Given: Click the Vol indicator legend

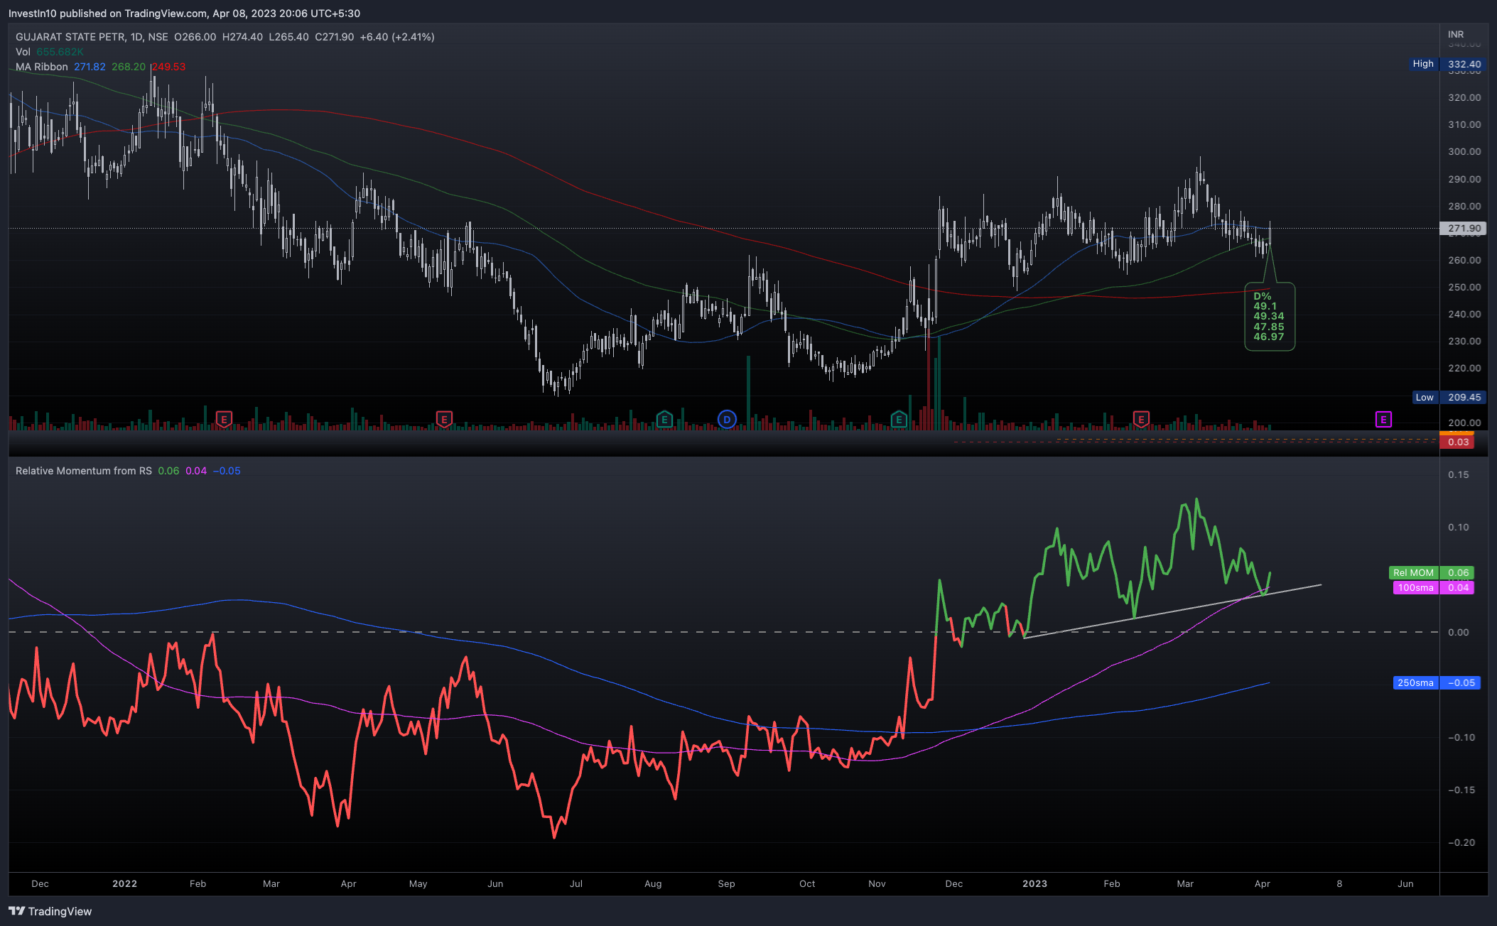Looking at the screenshot, I should tap(23, 52).
